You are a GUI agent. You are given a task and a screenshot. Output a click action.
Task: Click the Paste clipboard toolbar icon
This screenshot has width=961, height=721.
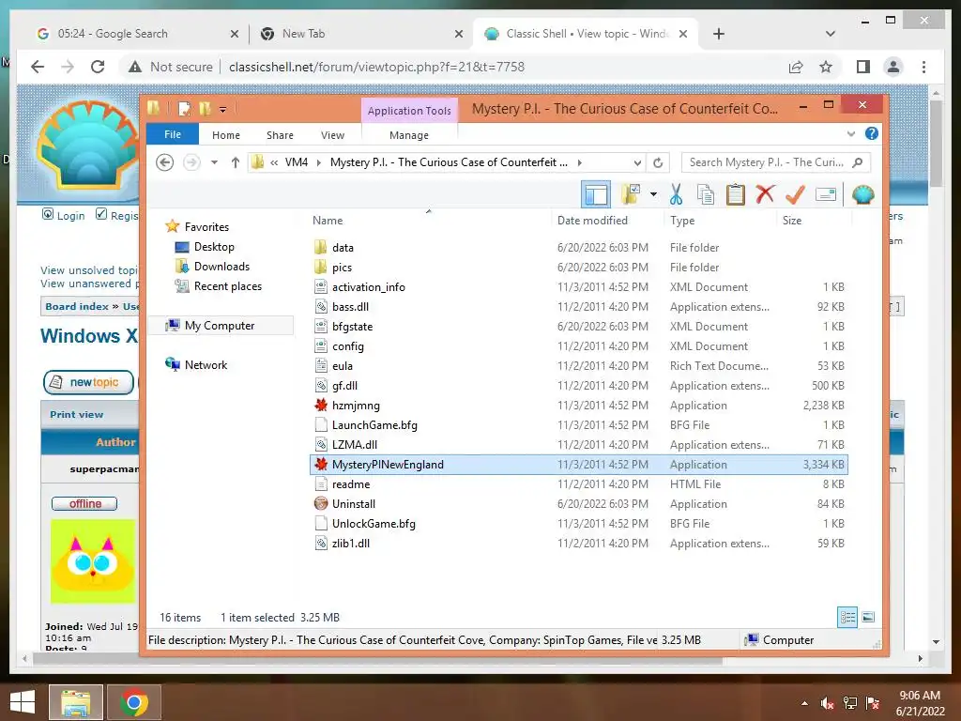coord(735,195)
